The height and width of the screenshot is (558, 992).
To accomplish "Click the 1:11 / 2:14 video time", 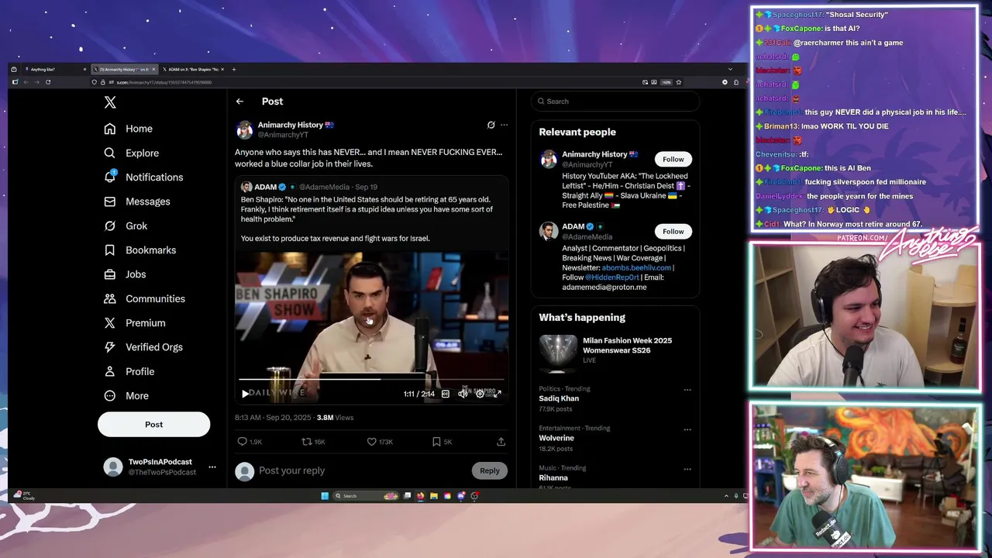I will [x=419, y=394].
